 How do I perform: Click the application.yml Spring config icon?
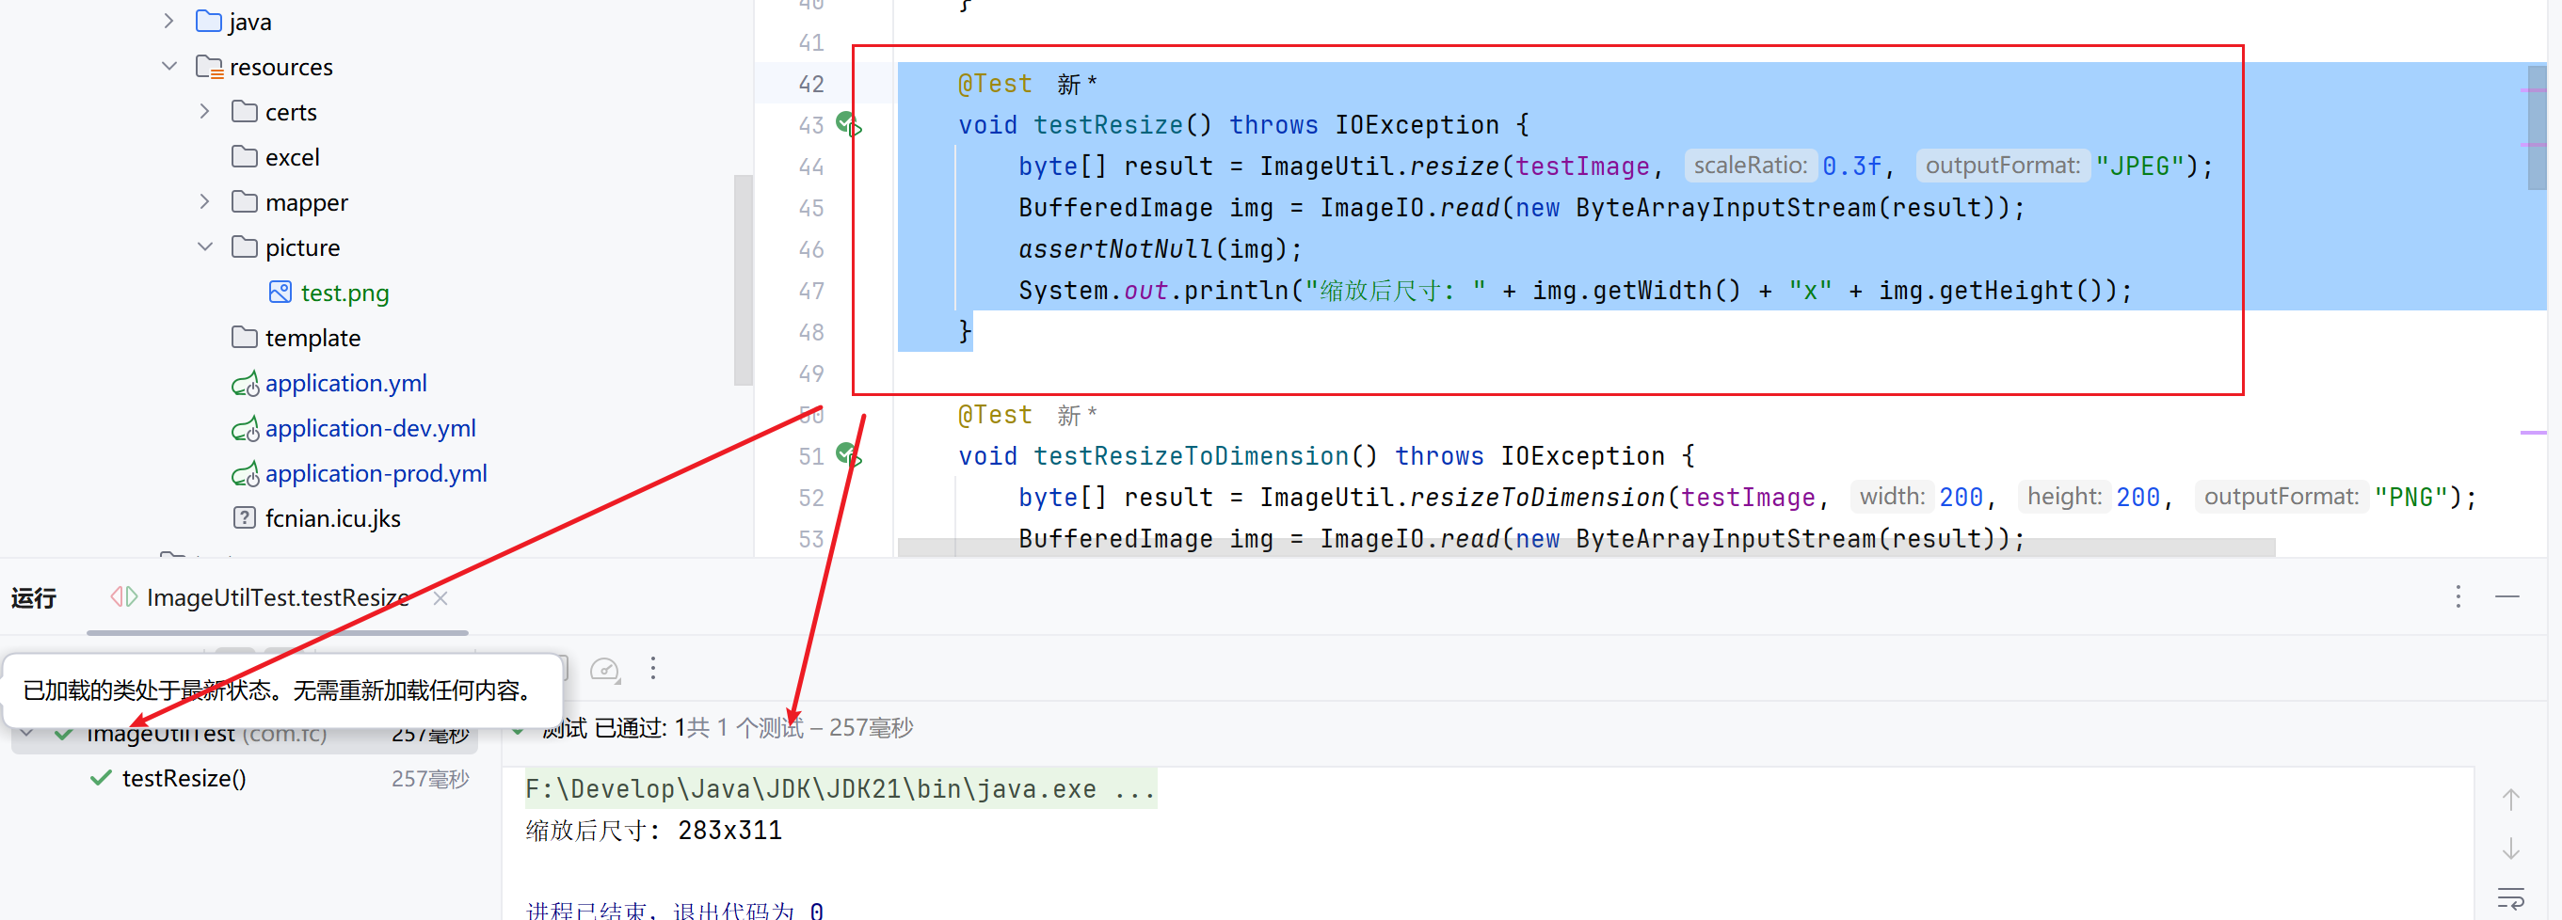(245, 384)
